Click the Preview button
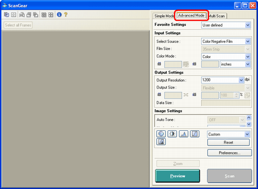 tap(178, 176)
